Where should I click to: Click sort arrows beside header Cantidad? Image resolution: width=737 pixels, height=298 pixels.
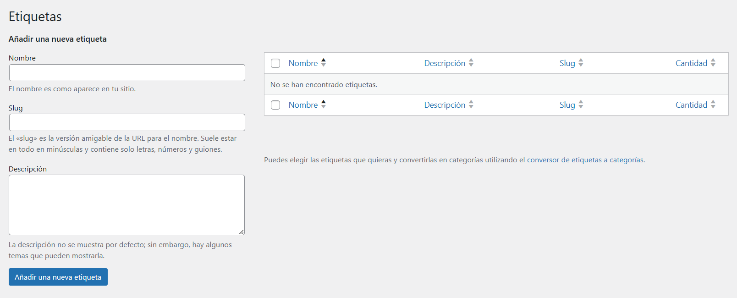click(x=713, y=63)
